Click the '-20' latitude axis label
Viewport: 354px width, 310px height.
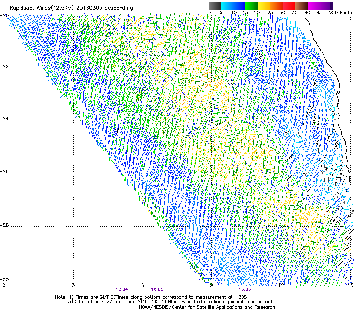click(x=5, y=16)
